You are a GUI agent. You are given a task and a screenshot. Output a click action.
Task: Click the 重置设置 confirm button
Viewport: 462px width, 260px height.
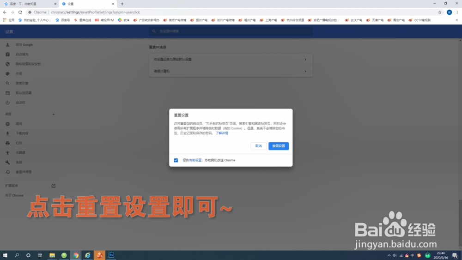[279, 146]
